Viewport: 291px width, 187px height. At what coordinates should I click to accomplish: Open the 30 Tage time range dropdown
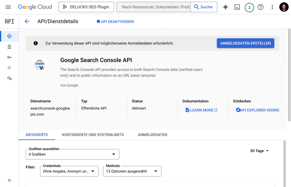coord(259,151)
